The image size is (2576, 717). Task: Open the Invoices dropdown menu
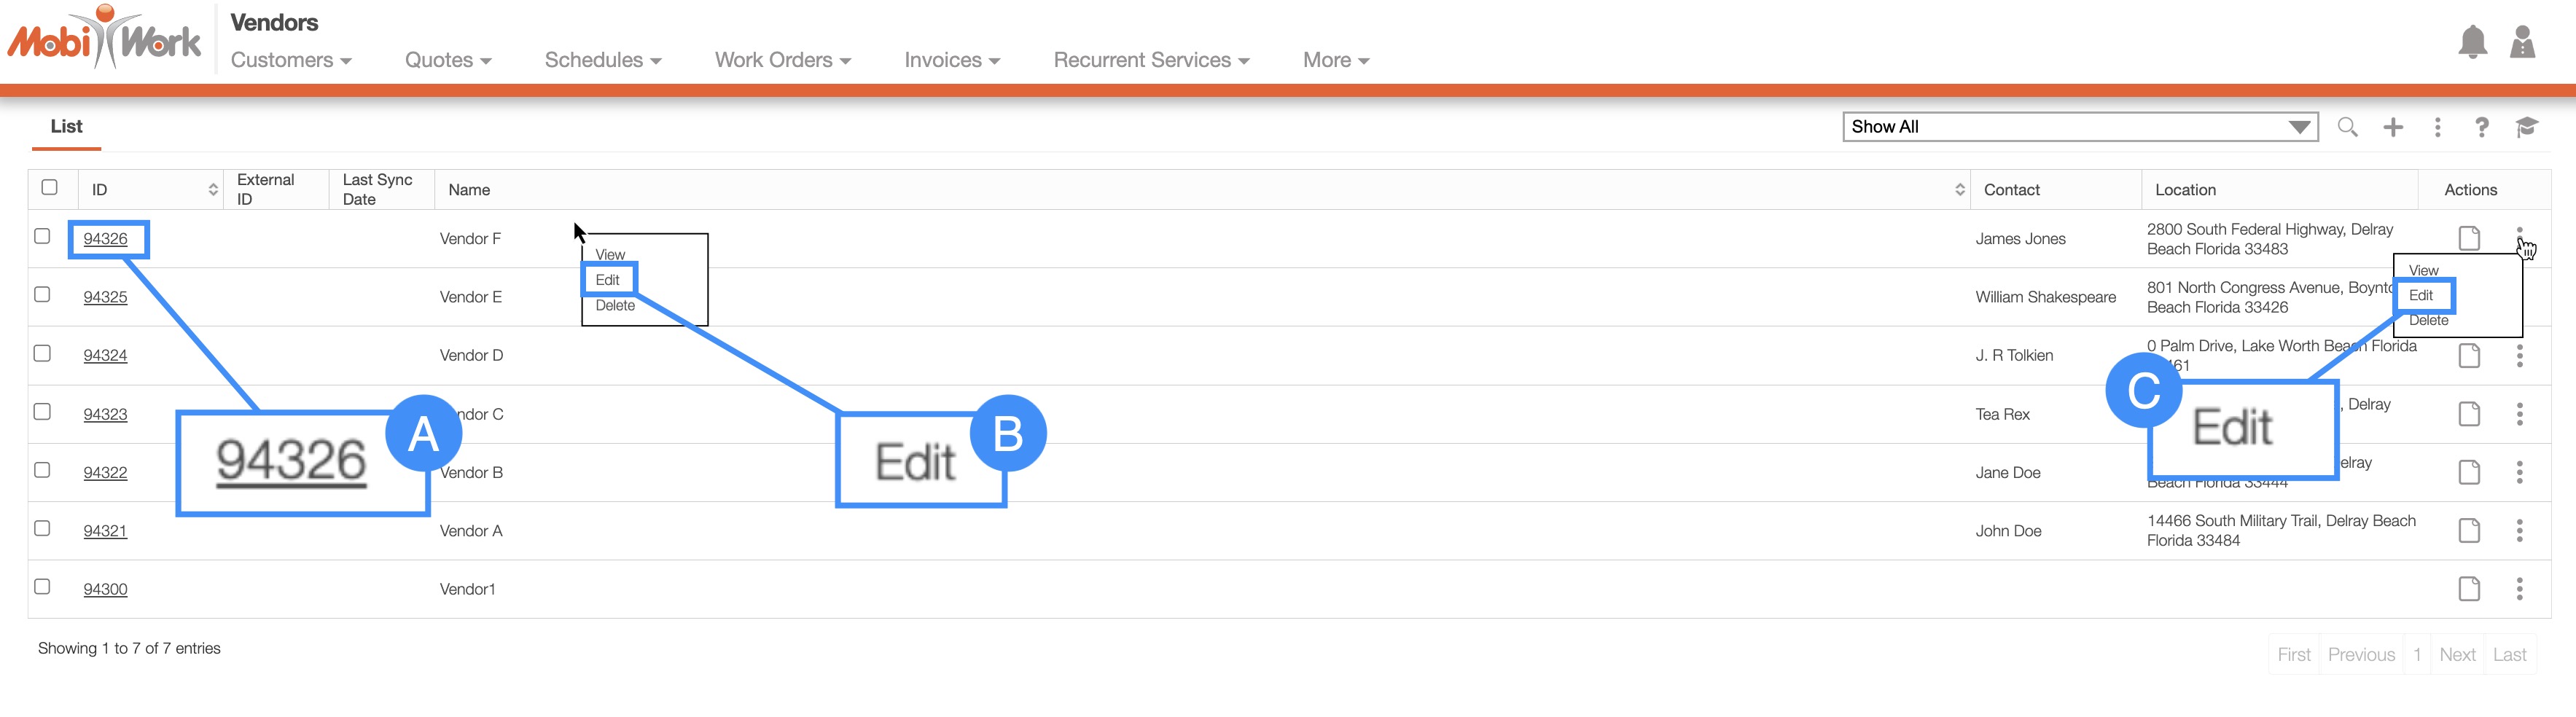pos(951,60)
